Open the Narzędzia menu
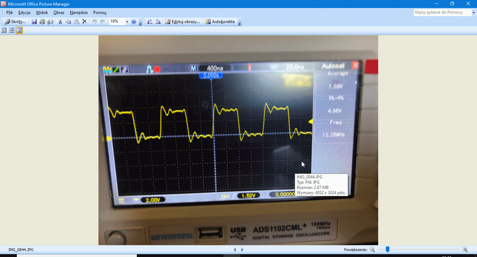The image size is (477, 257). [79, 13]
